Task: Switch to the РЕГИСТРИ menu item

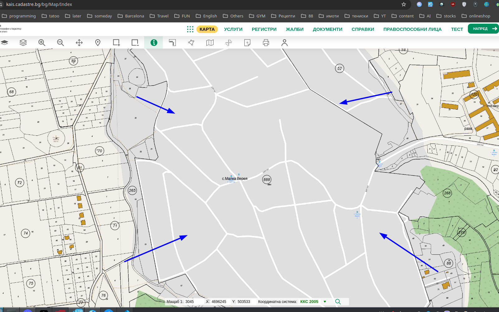Action: pos(264,29)
